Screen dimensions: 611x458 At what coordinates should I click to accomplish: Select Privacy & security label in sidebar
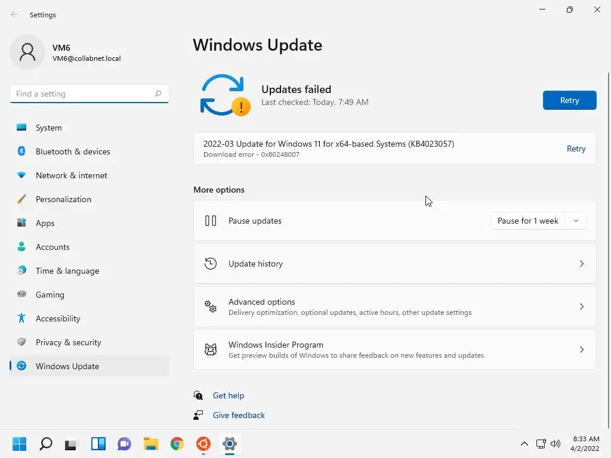tap(68, 342)
